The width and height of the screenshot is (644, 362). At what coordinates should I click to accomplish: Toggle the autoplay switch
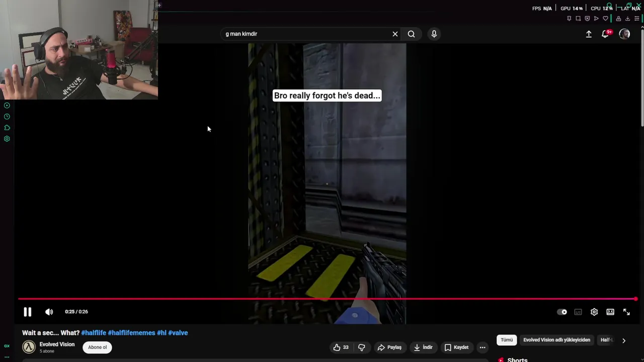562,312
